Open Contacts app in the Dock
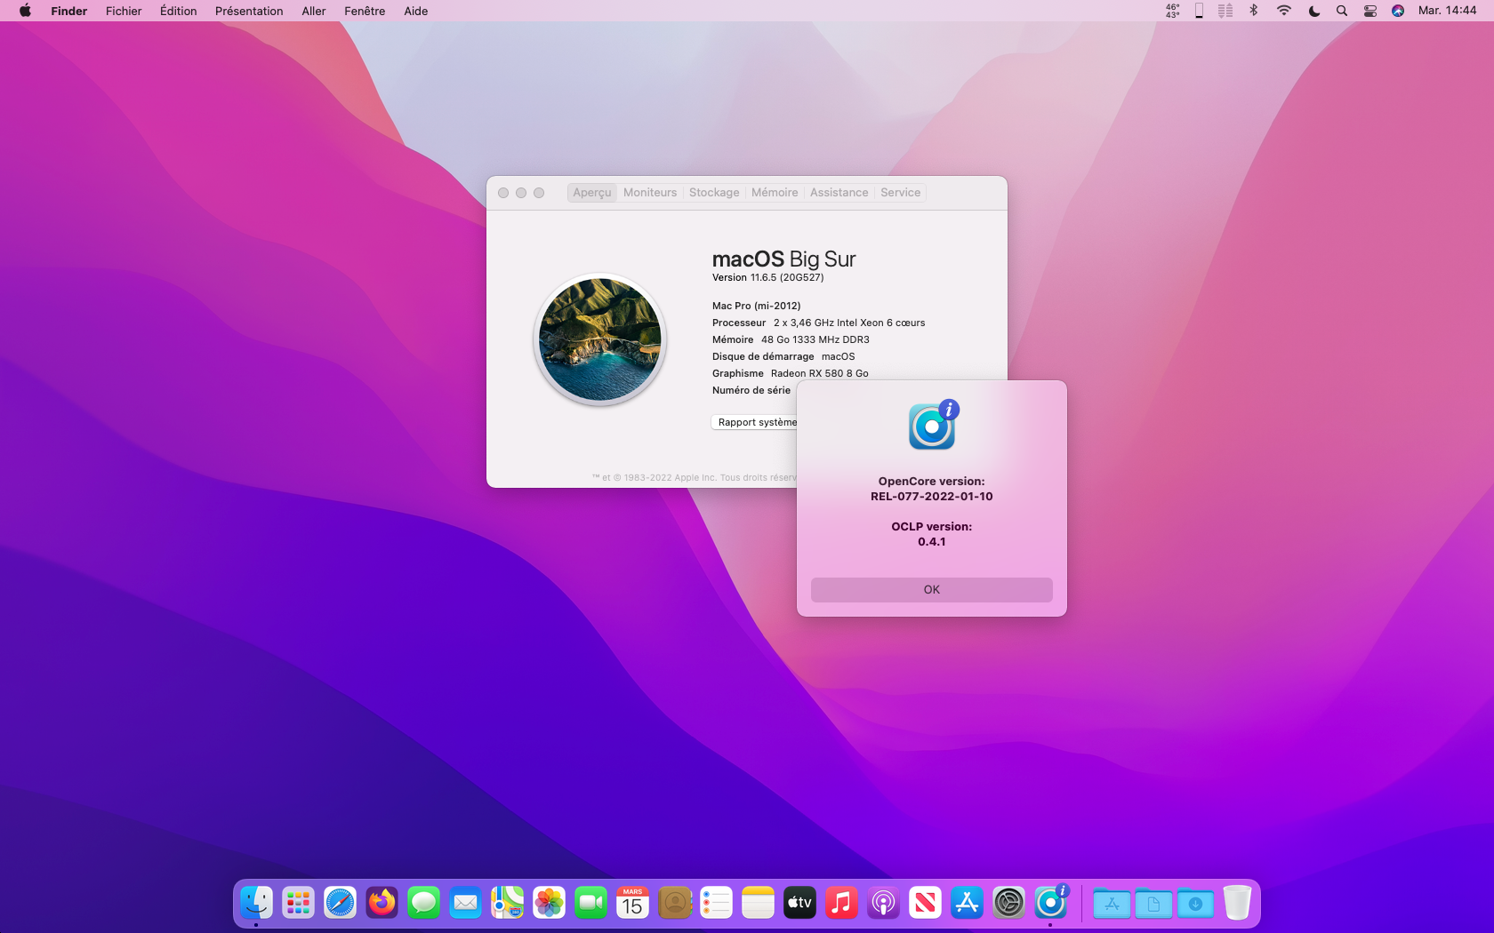The height and width of the screenshot is (933, 1494). (675, 903)
